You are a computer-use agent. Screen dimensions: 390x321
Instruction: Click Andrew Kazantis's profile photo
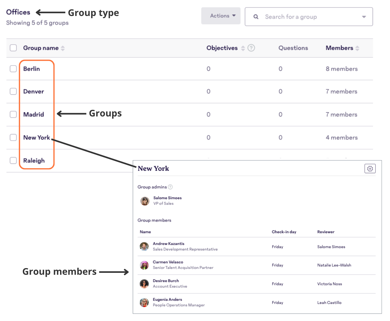[144, 246]
